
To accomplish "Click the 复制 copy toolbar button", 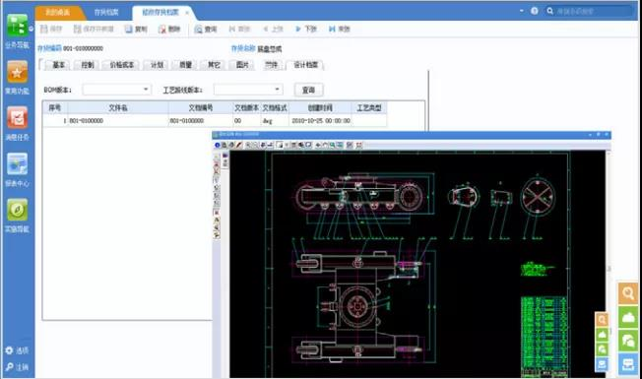I will 136,30.
